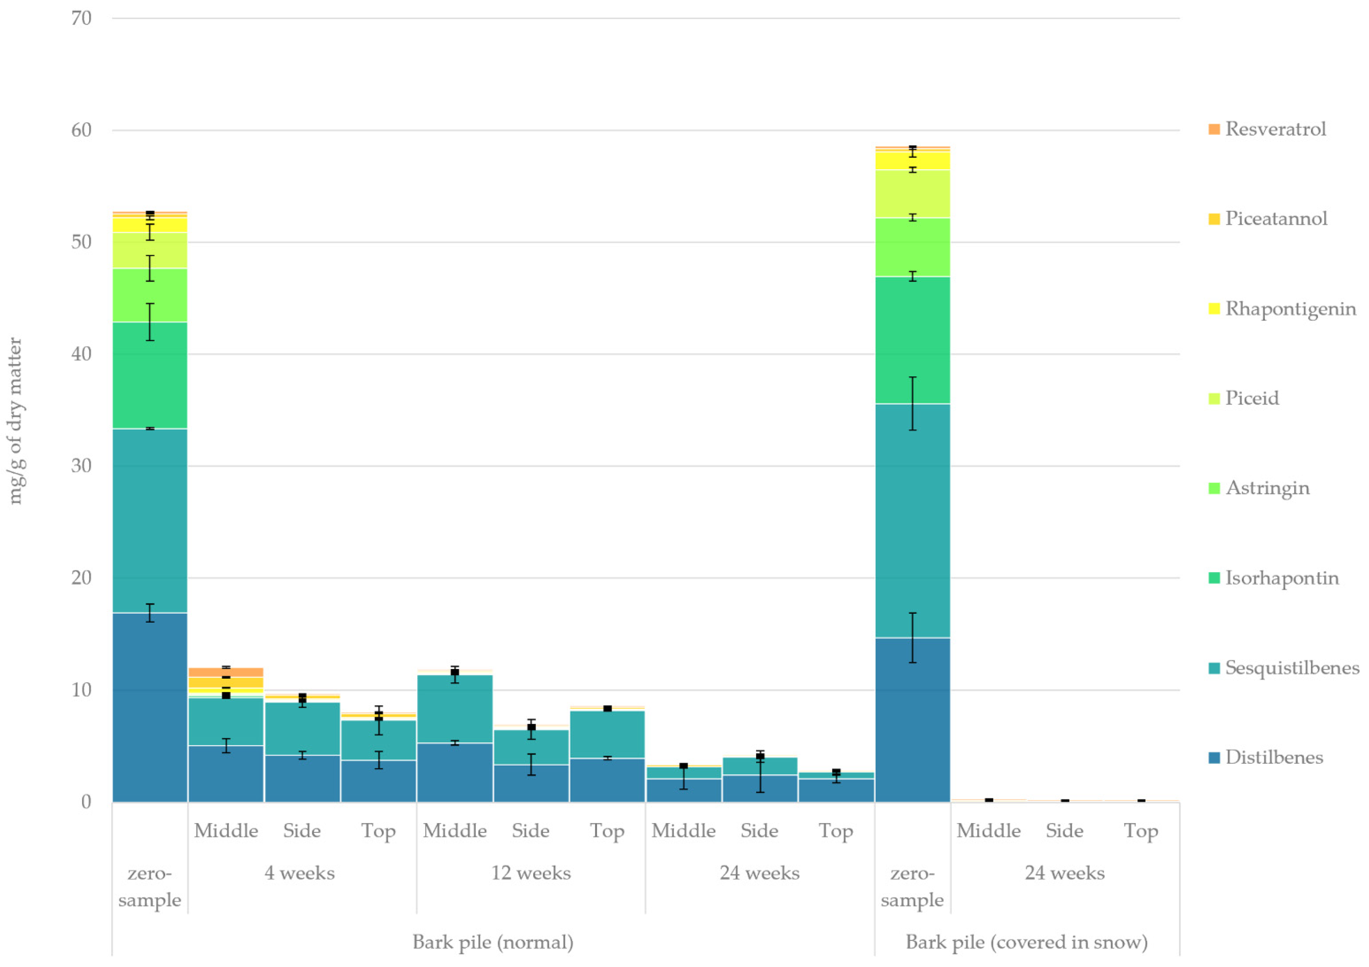Select the Sesquistilbenes legend label text
1369x967 pixels.
pos(1292,668)
